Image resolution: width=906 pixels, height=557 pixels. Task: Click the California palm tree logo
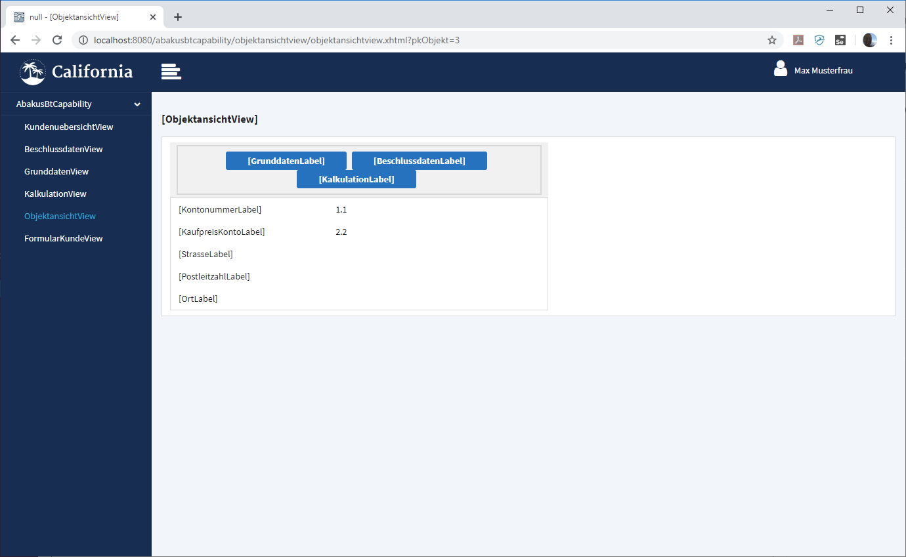33,72
